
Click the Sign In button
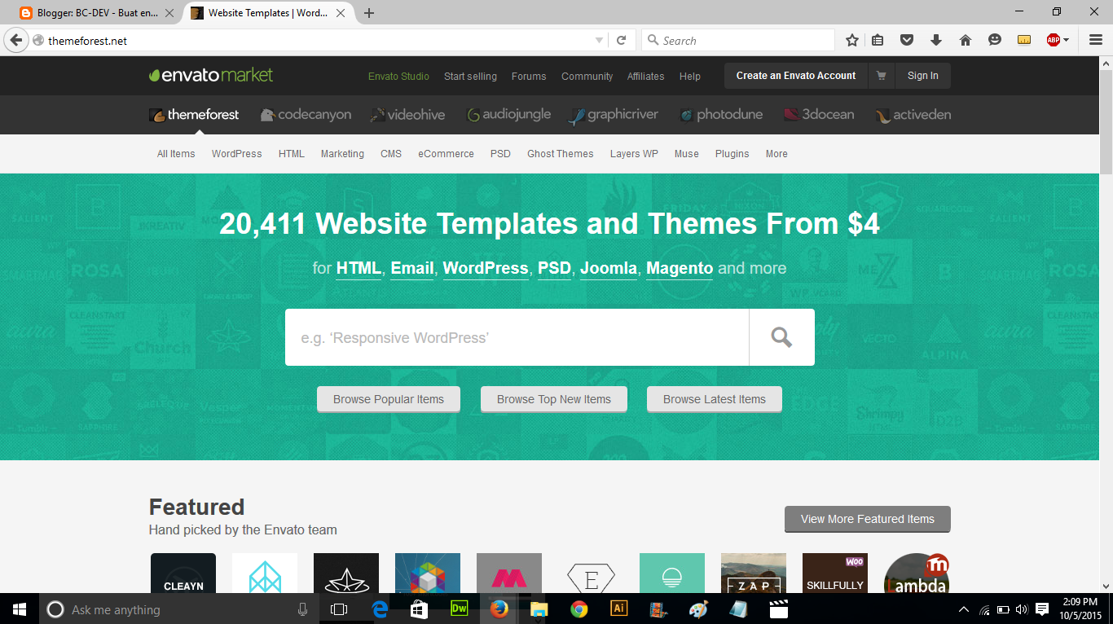point(922,76)
